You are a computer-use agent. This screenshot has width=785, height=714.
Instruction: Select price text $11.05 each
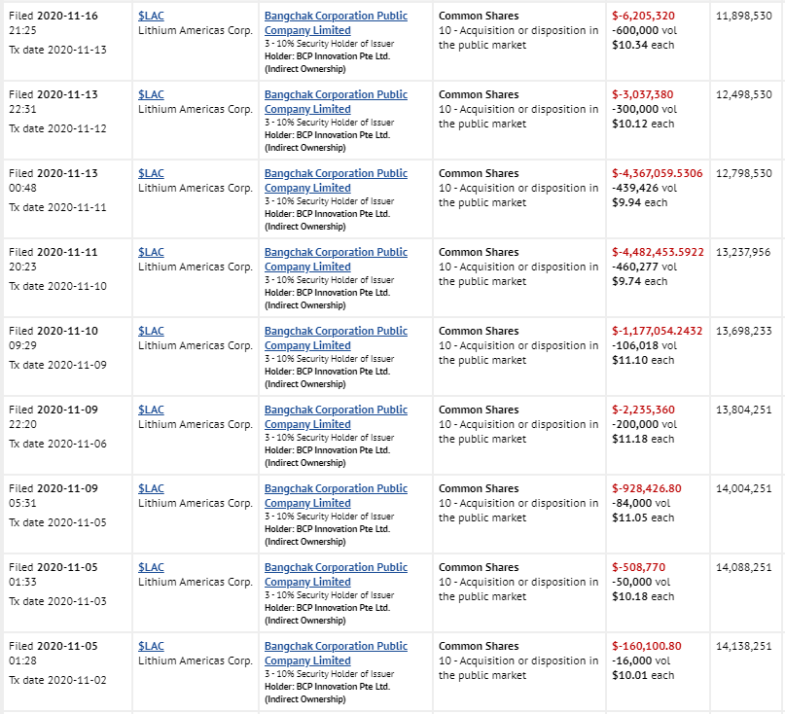[x=643, y=518]
